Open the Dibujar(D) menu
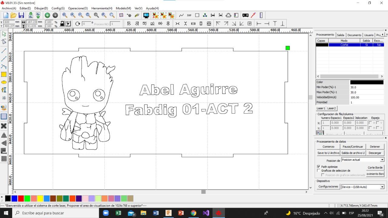This screenshot has height=218, width=388. point(41,8)
